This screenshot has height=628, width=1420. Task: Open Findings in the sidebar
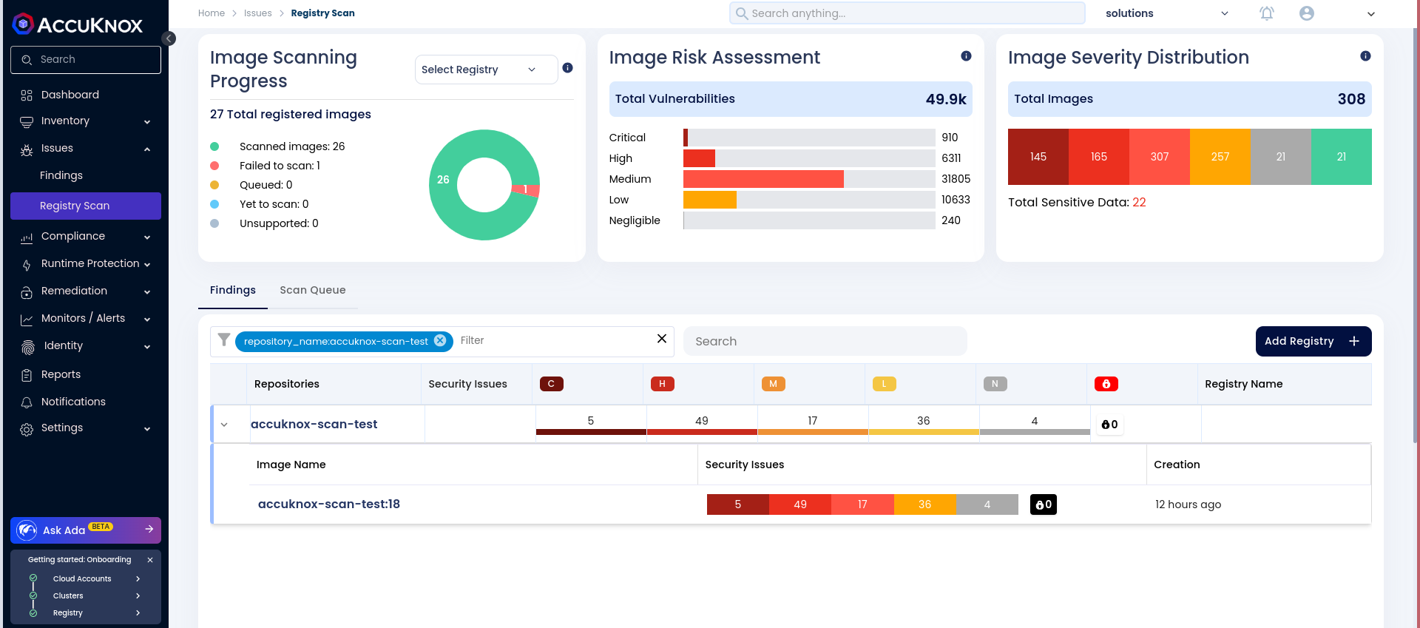tap(61, 175)
